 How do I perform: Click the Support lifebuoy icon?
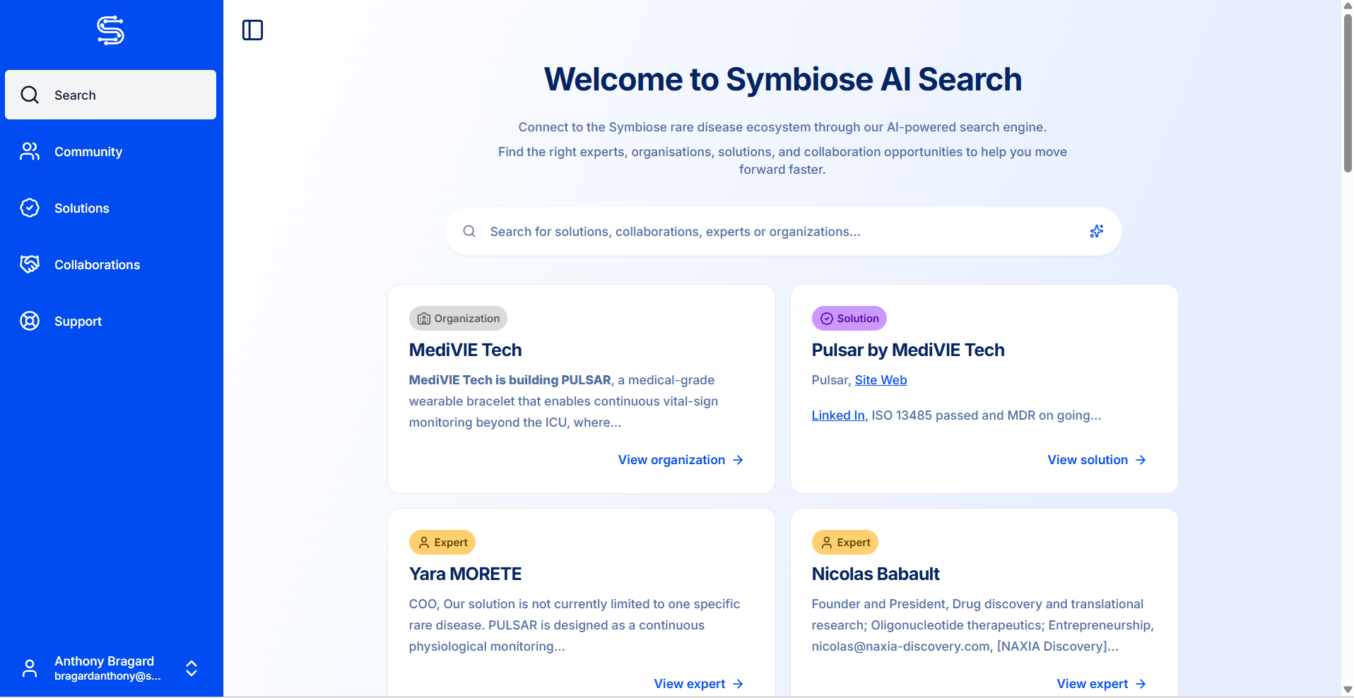[30, 321]
